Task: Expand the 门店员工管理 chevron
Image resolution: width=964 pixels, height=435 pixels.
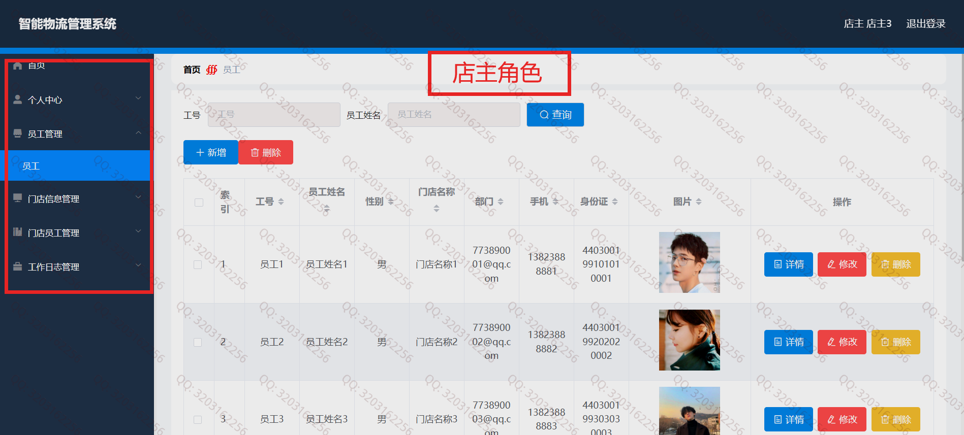Action: point(138,231)
